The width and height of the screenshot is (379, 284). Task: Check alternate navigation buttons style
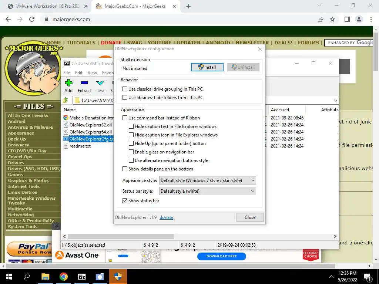pos(131,160)
